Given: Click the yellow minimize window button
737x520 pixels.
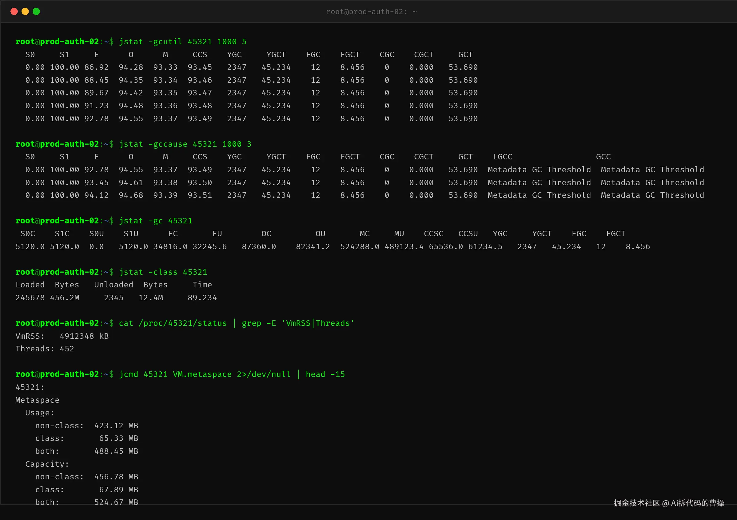Looking at the screenshot, I should (25, 12).
